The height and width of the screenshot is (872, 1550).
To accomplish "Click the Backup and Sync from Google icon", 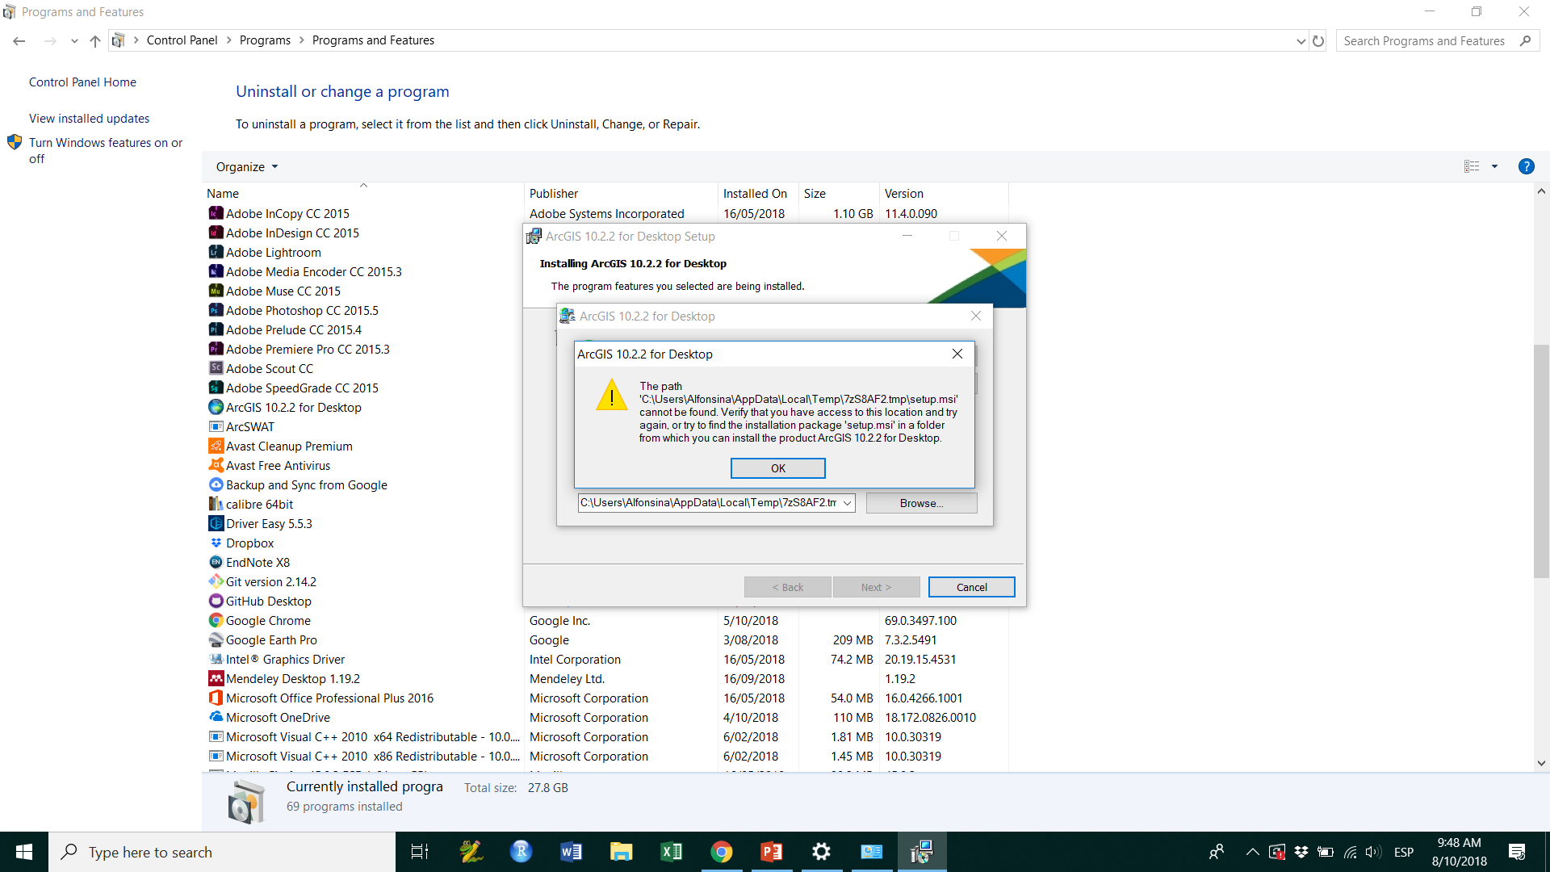I will tap(214, 484).
